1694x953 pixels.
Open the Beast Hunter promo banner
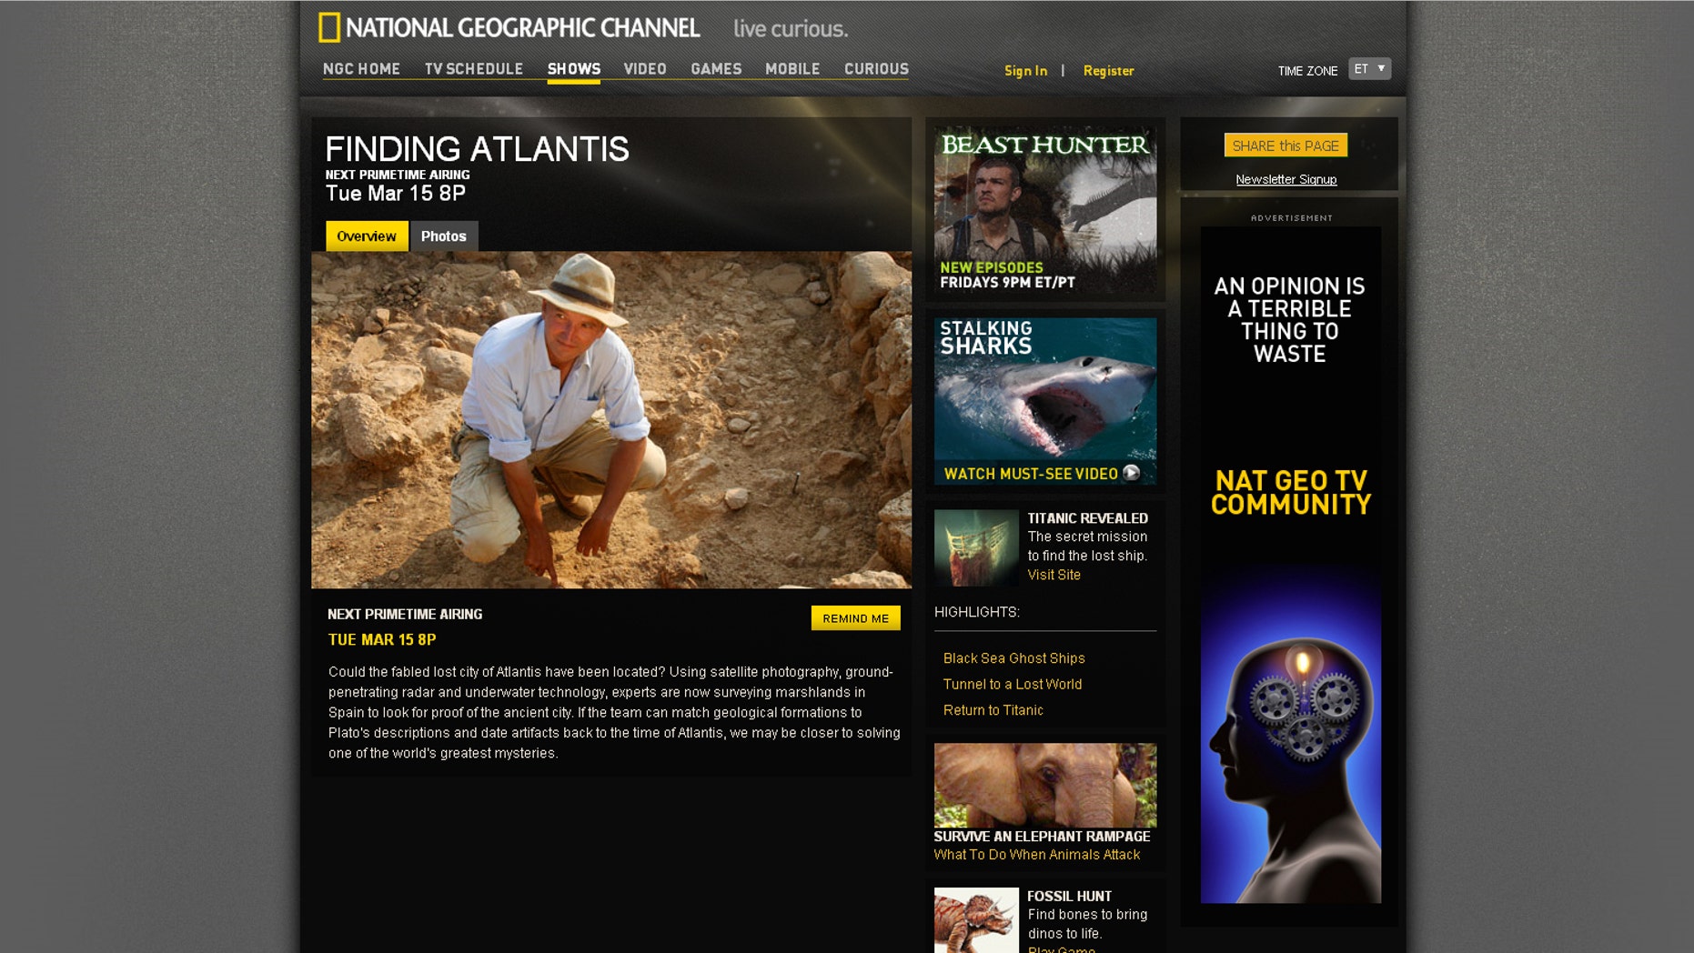pos(1045,209)
